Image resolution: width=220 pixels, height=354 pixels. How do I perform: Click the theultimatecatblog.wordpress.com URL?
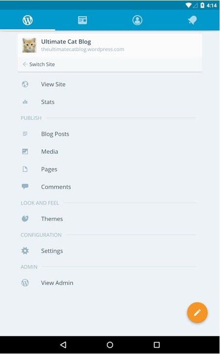(82, 49)
